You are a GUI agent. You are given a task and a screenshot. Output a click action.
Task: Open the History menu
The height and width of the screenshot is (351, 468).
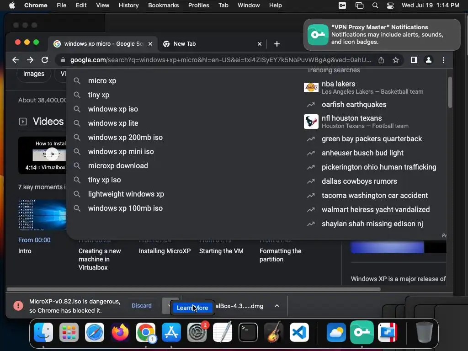coord(128,5)
